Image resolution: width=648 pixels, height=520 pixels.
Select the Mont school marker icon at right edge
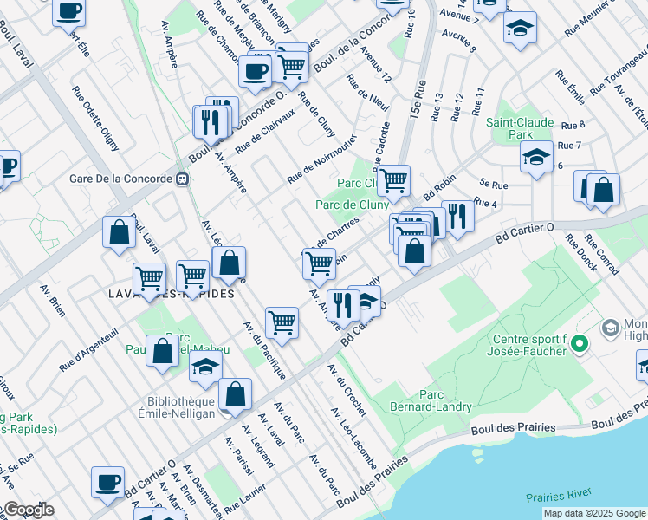612,328
